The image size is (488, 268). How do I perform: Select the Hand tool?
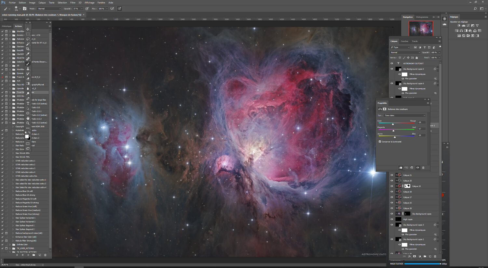point(28,118)
